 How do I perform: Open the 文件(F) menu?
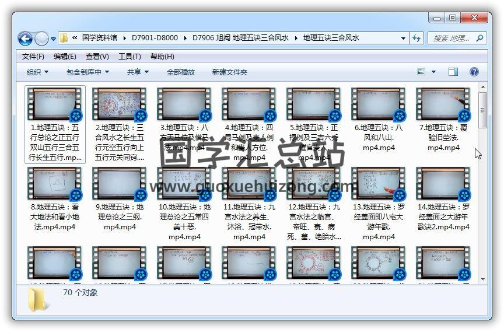[x=33, y=57]
